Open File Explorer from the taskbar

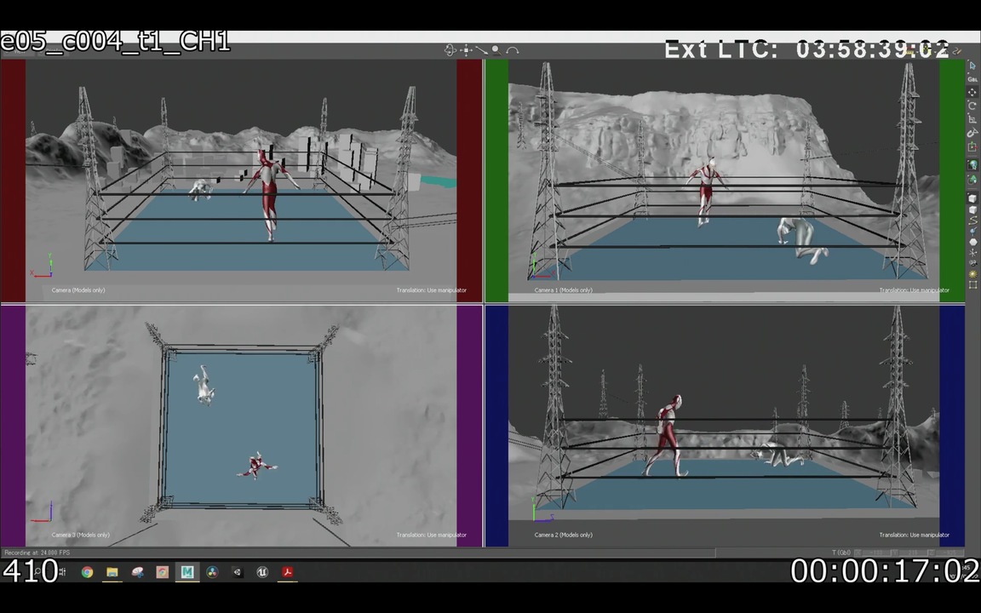(x=112, y=572)
